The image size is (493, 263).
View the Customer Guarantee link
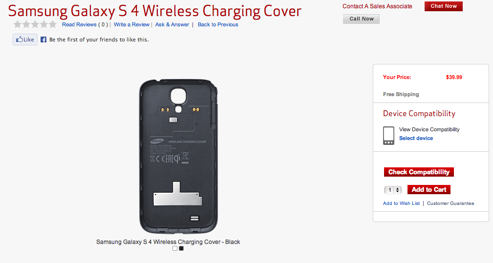[450, 203]
